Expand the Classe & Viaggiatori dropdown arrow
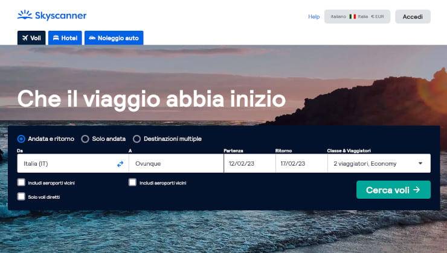 point(420,163)
